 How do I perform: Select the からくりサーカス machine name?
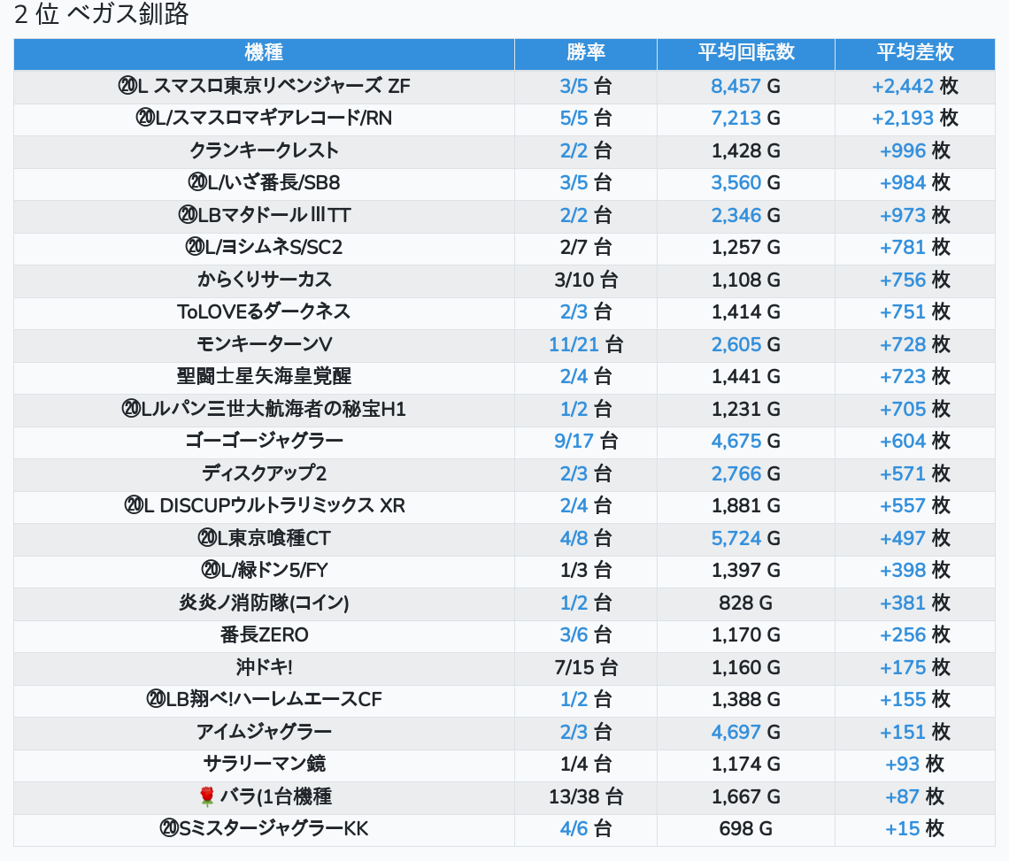tap(264, 280)
